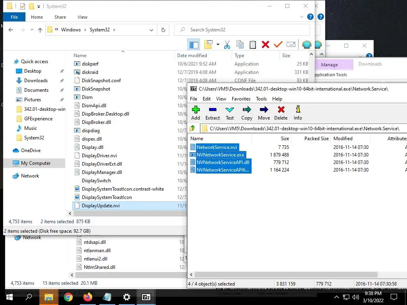Open 7-Zip from the taskbar

(x=146, y=297)
